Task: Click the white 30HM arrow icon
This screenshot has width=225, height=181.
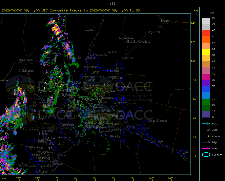Action: 206,130
